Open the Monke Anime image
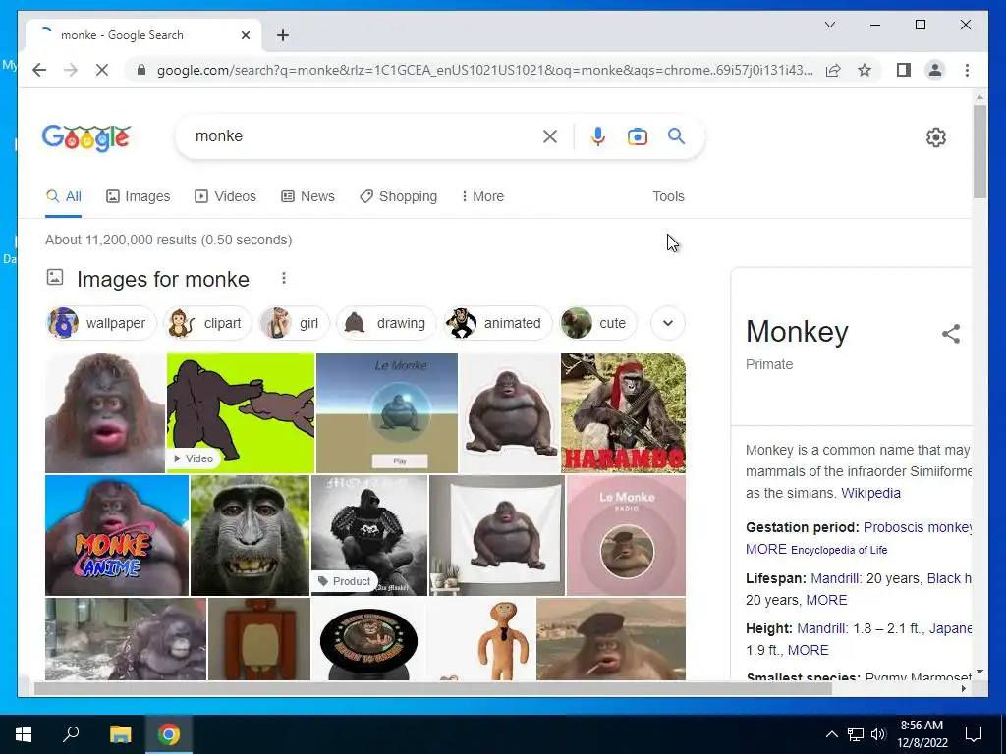This screenshot has height=754, width=1006. coord(117,535)
